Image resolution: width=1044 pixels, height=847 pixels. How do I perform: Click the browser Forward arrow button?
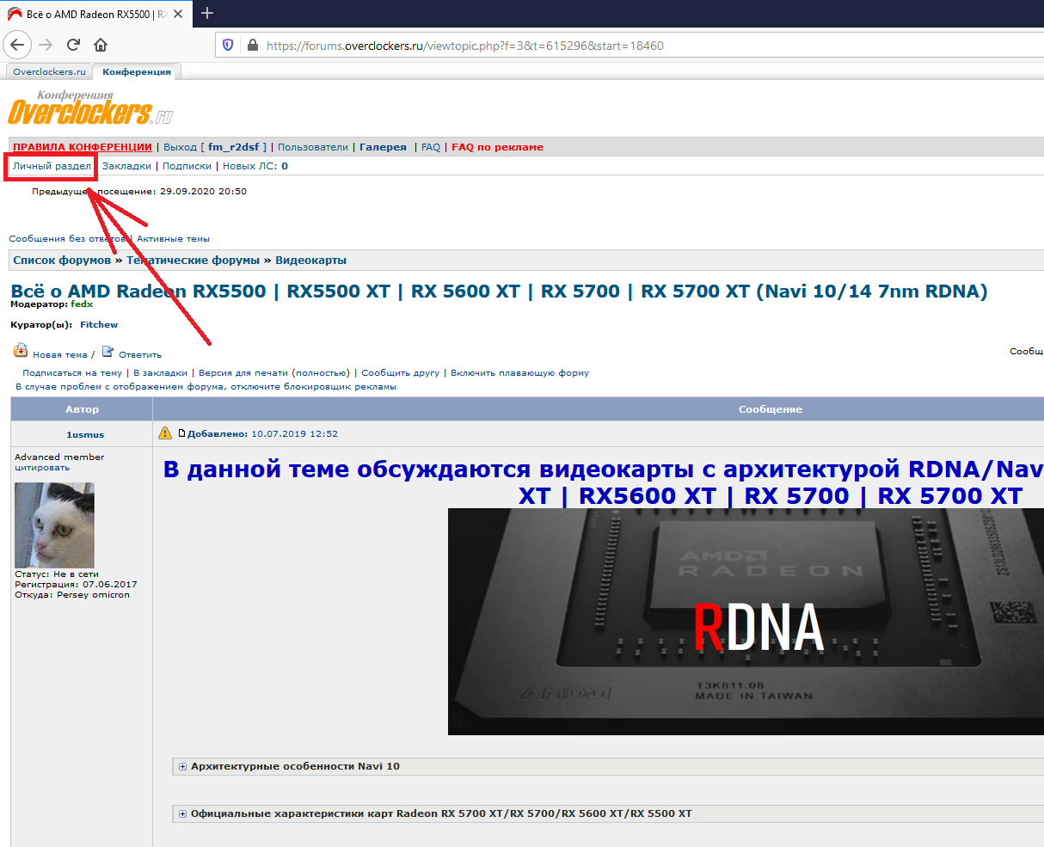coord(46,45)
